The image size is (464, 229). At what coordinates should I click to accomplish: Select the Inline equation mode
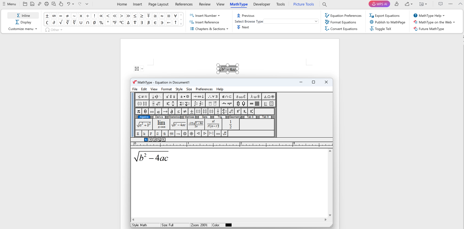(x=23, y=16)
